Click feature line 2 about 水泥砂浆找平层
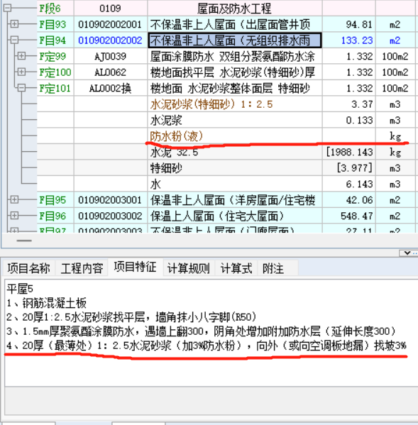 (x=131, y=317)
